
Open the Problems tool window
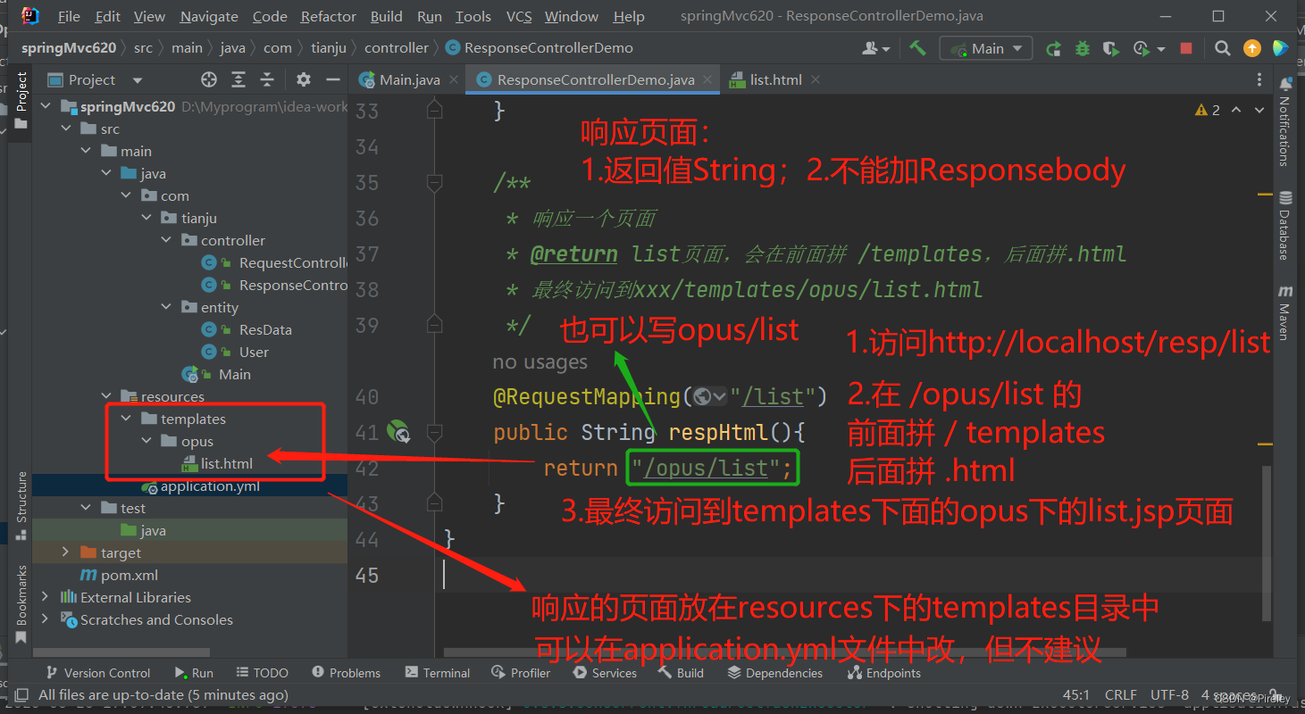coord(347,673)
